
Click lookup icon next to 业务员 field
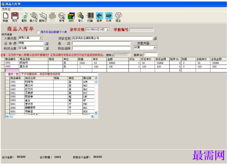47,43
